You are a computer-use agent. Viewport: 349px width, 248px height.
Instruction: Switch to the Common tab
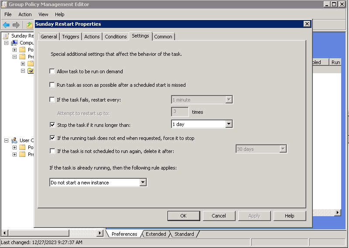tap(163, 37)
